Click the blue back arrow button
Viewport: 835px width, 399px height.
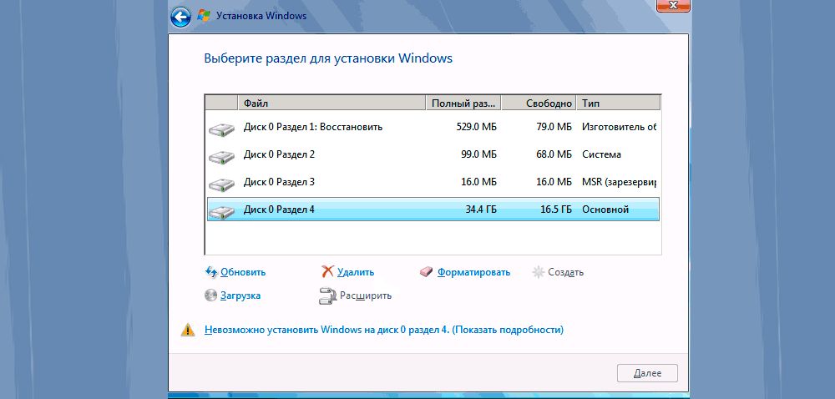click(x=180, y=16)
